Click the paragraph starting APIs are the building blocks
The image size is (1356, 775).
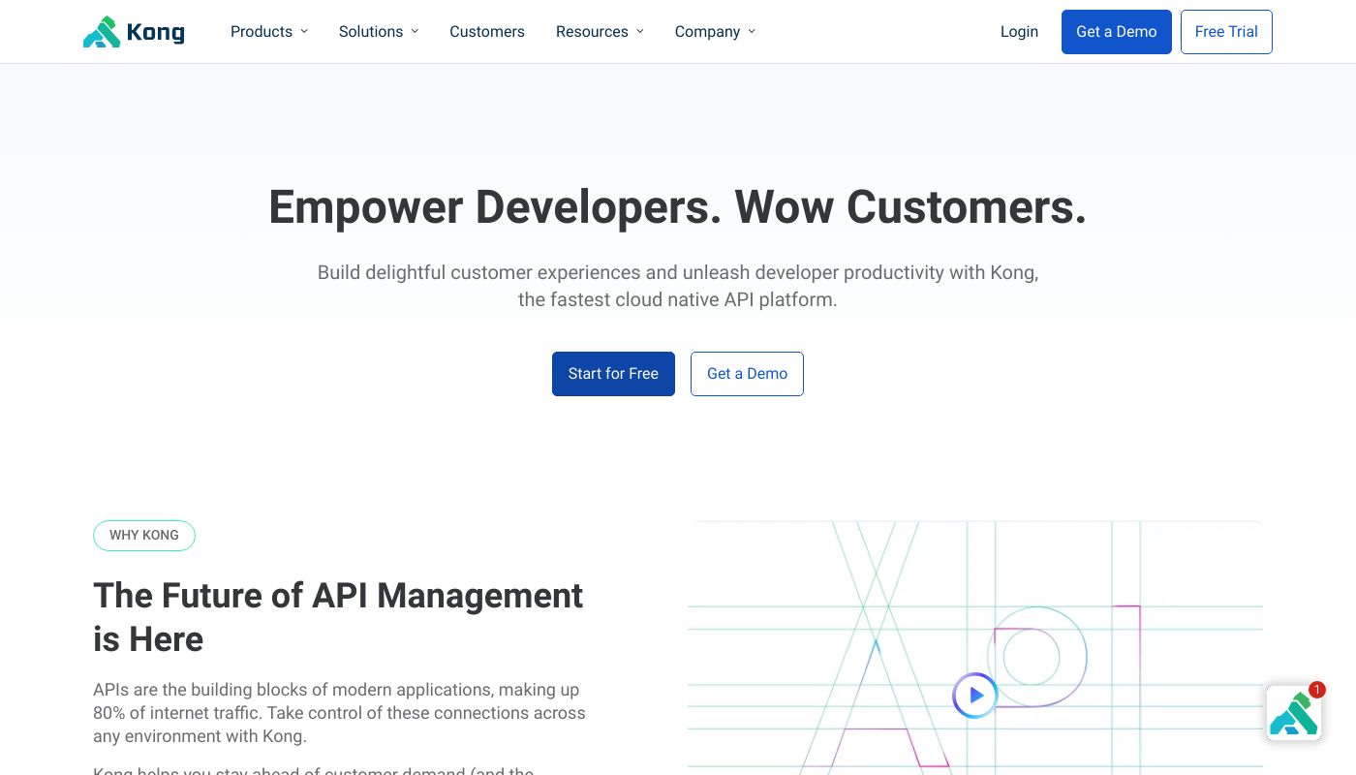[x=339, y=713]
